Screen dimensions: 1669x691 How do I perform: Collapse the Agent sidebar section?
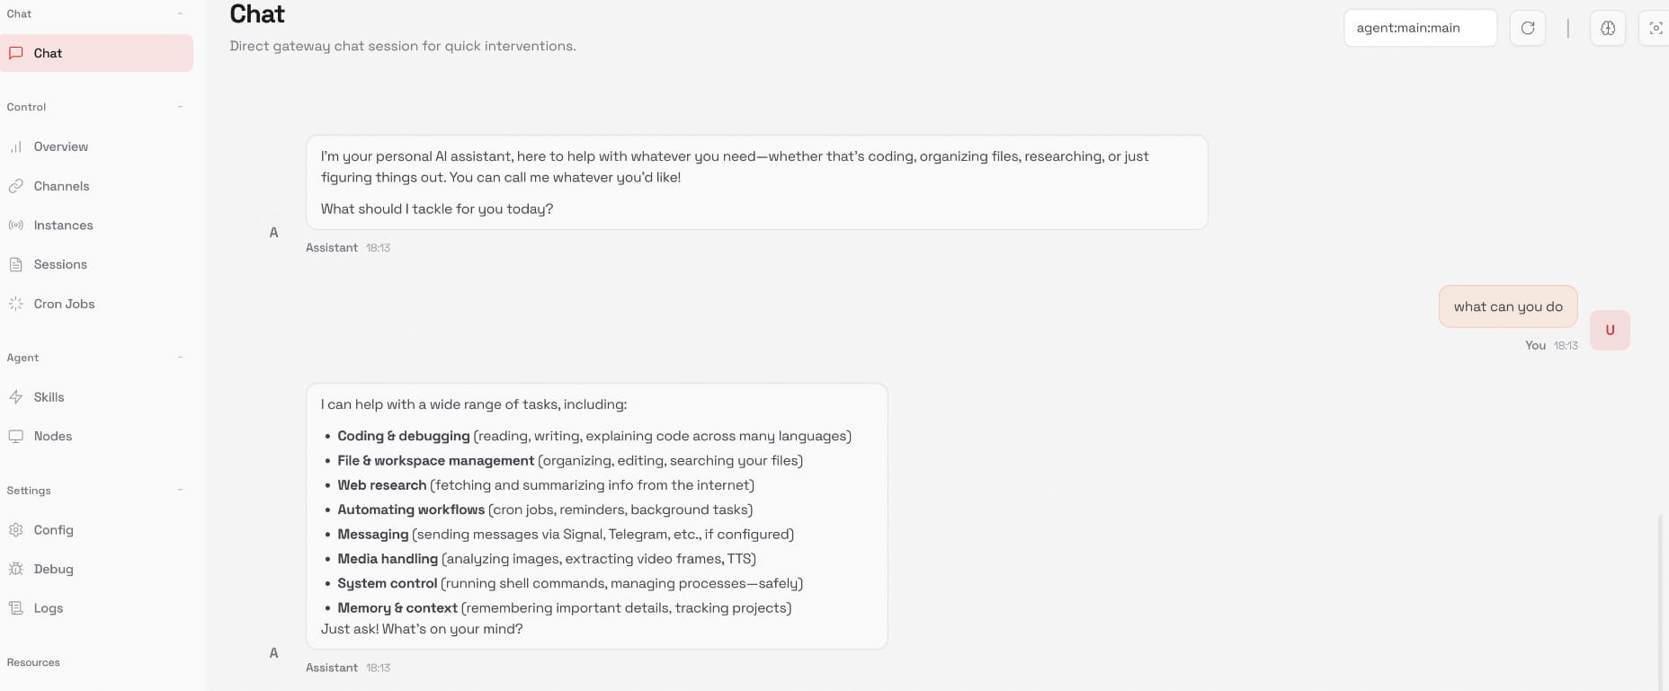pyautogui.click(x=180, y=358)
